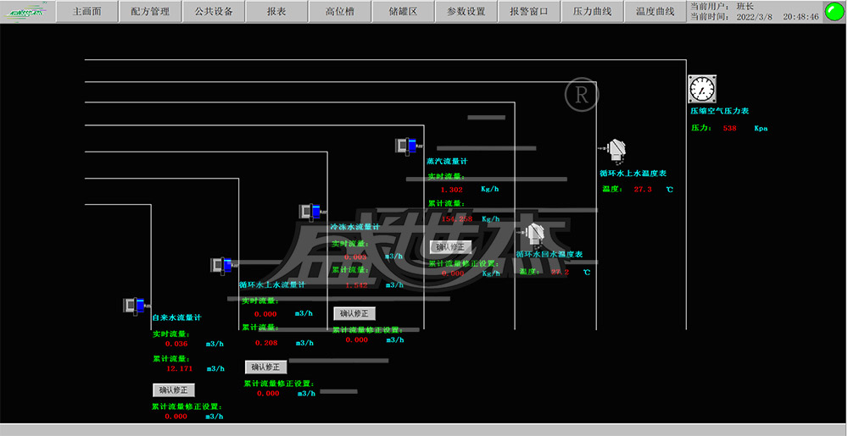Viewport: 848px width, 436px height.
Task: Switch to the 报警窗口 alarm window
Action: click(x=529, y=12)
